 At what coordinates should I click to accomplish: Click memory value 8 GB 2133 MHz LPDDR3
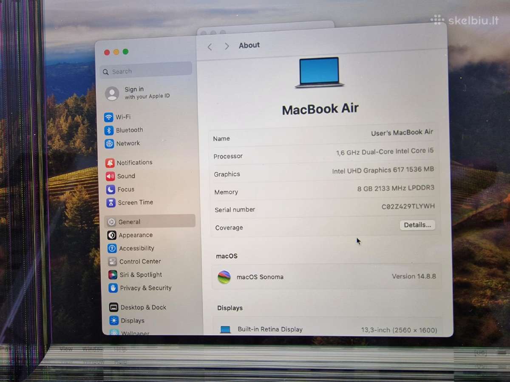pyautogui.click(x=396, y=188)
